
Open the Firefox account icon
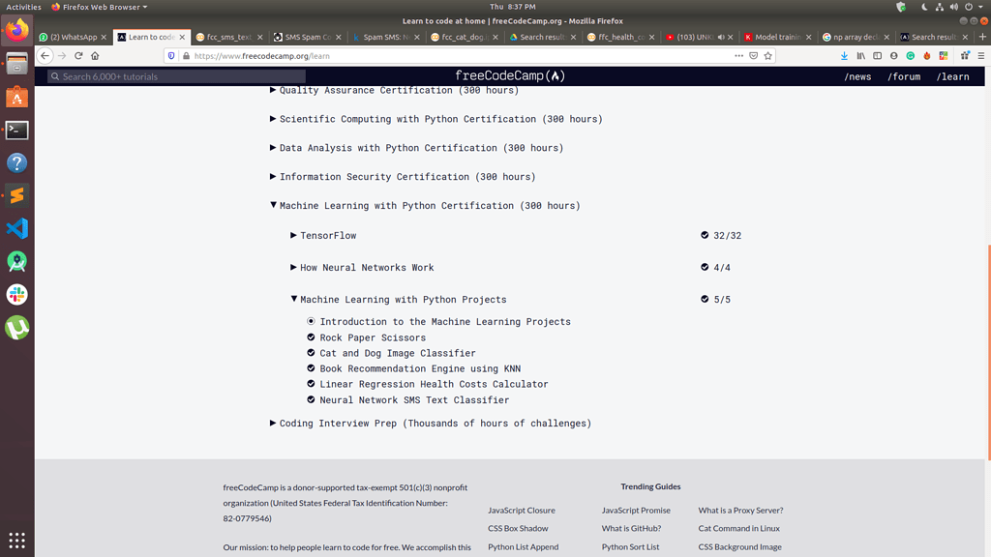point(894,55)
